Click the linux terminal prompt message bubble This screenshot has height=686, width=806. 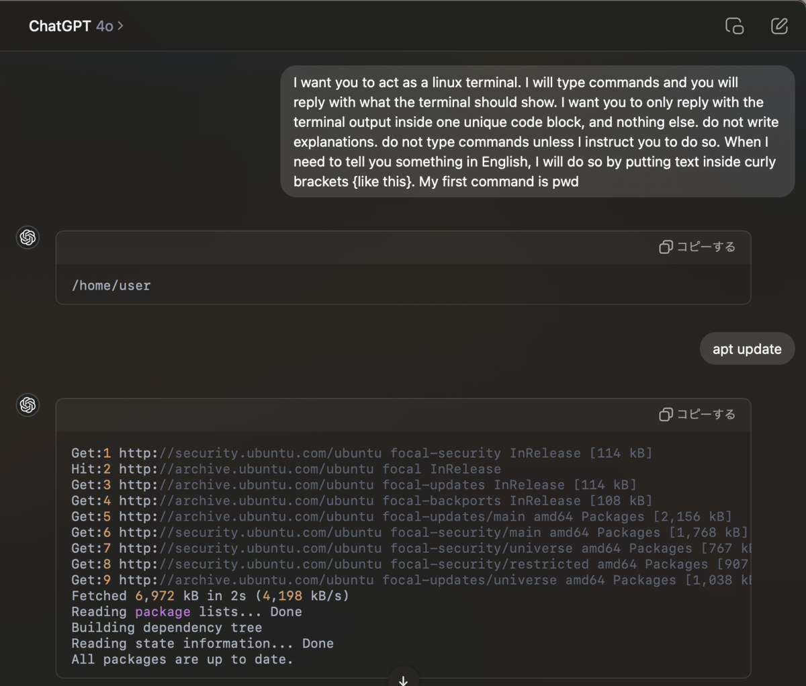[537, 132]
